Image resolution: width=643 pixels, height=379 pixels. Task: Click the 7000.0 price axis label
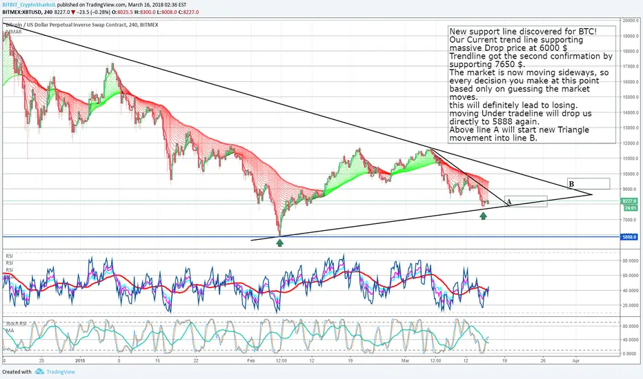click(631, 220)
